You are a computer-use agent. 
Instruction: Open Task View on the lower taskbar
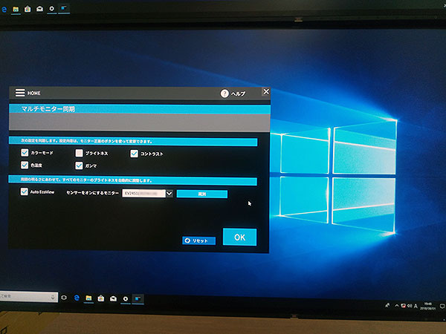[64, 298]
